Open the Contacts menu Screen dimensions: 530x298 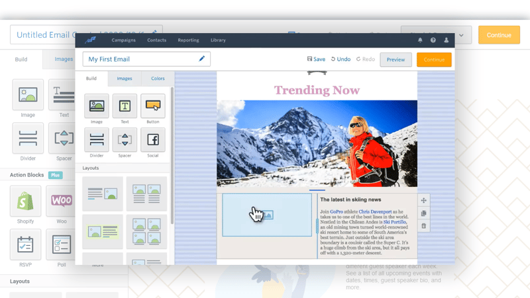coord(156,40)
